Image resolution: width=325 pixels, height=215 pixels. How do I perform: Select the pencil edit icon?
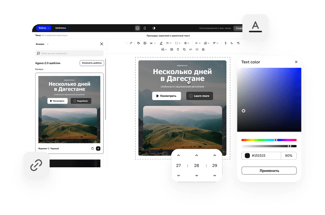161,43
